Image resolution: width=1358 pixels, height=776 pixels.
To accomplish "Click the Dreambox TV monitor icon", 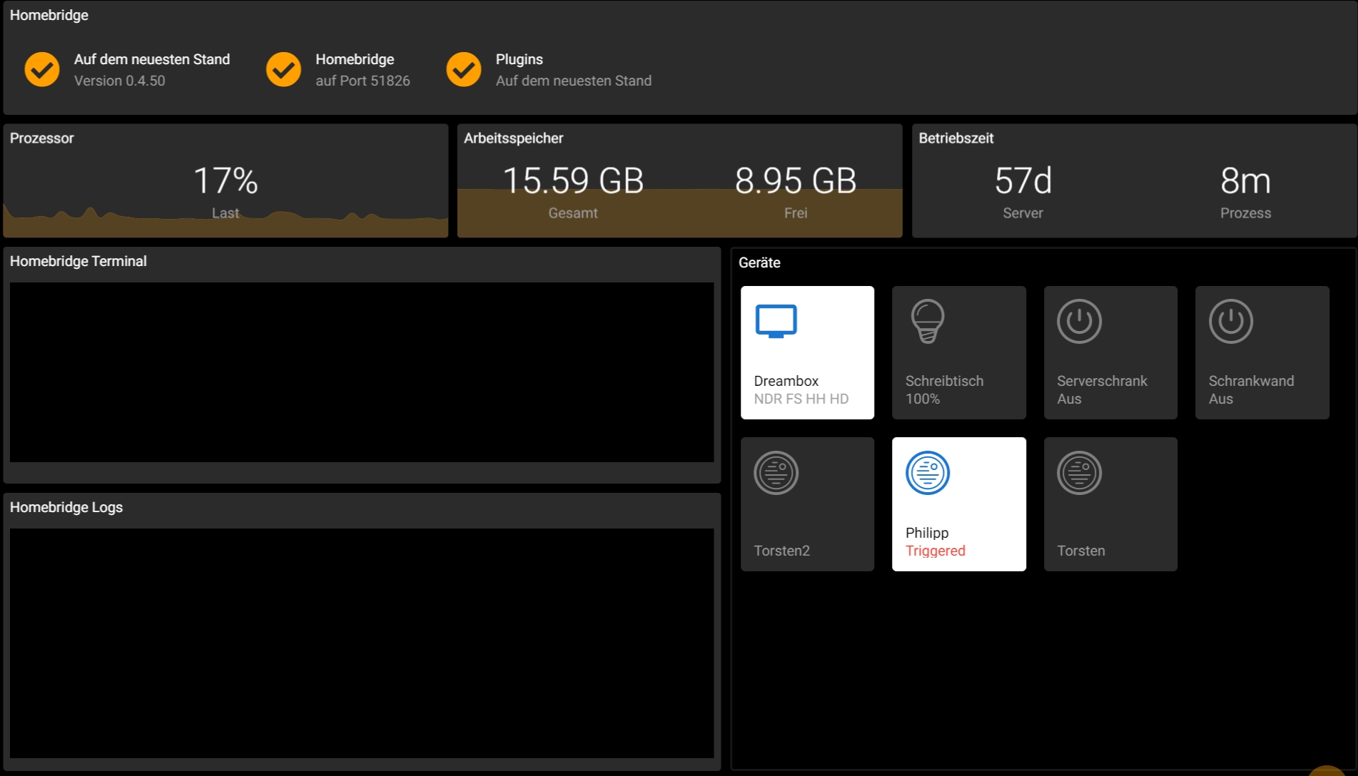I will pos(776,321).
